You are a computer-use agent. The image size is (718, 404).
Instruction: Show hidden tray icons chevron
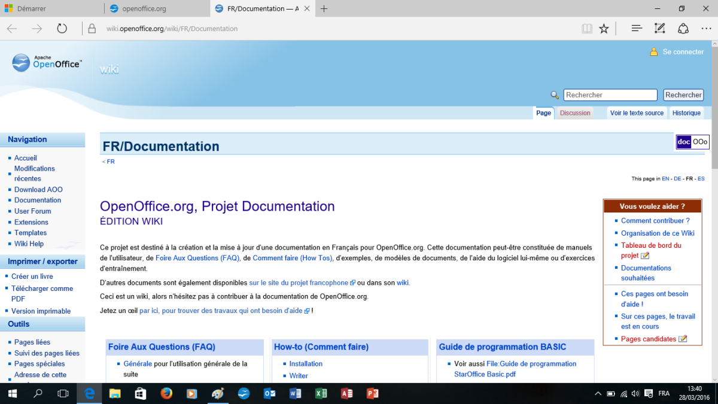(598, 393)
